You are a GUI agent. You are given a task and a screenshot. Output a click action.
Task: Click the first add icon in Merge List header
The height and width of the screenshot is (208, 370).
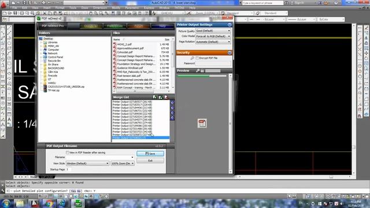pyautogui.click(x=154, y=97)
